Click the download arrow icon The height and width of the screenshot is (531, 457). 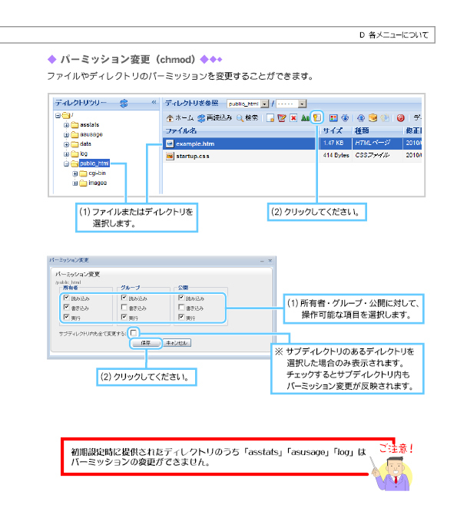click(345, 118)
